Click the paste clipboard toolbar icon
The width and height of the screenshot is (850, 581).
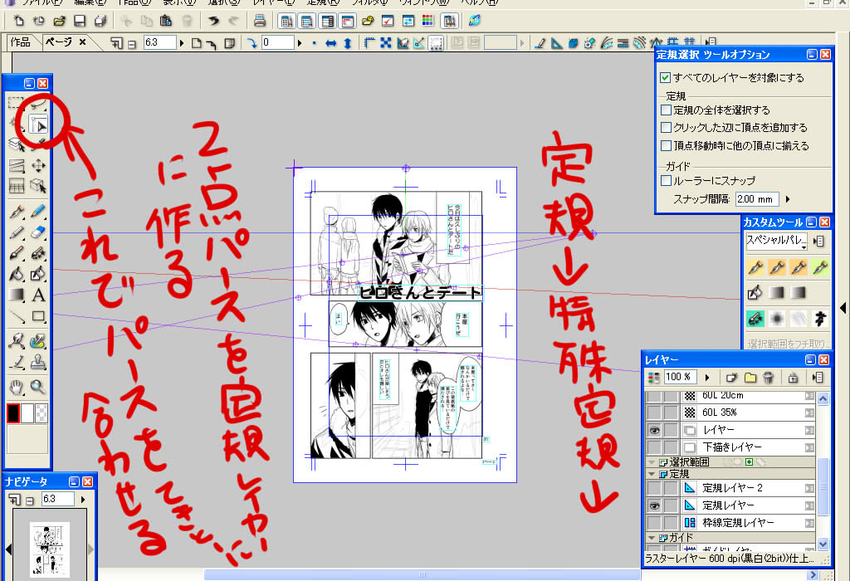(166, 21)
